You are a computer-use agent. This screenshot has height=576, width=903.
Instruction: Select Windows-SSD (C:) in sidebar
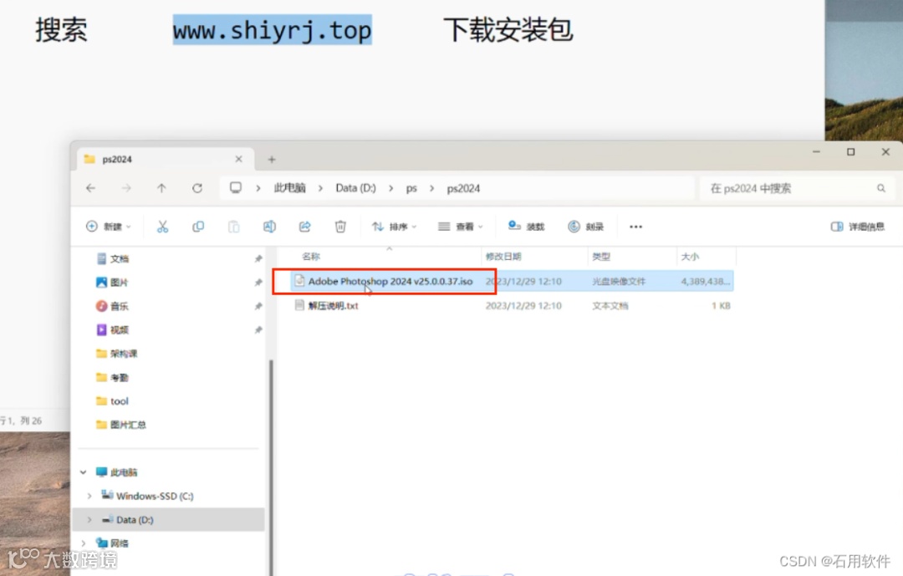[x=155, y=496]
